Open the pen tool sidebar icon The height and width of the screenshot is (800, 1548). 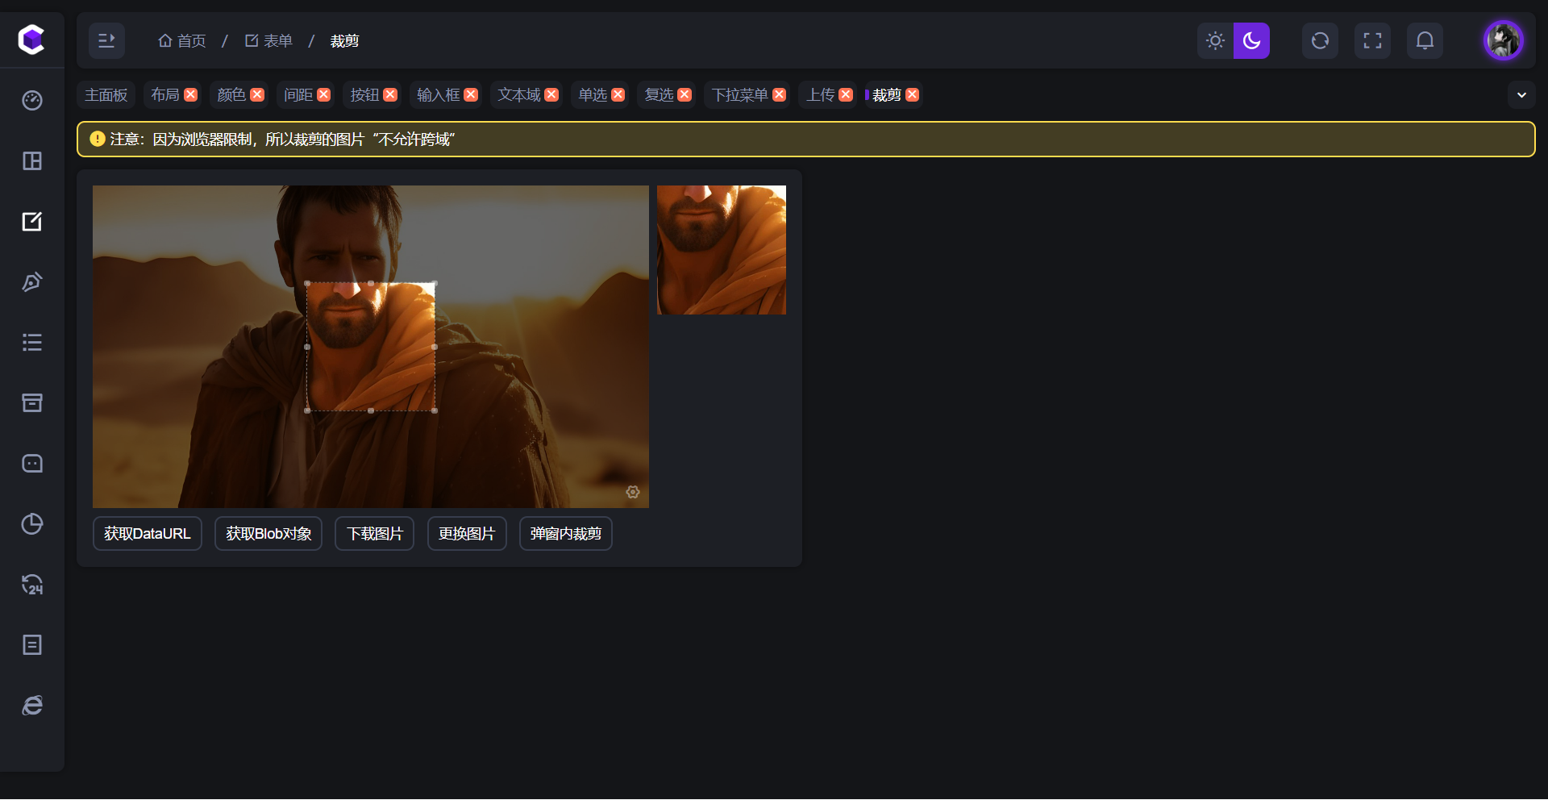click(32, 282)
